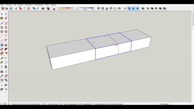Return to previous camera view

(x=6, y=80)
